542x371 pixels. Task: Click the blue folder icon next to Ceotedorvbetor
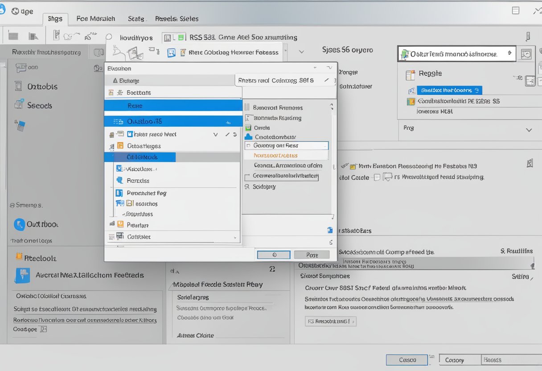pyautogui.click(x=248, y=137)
